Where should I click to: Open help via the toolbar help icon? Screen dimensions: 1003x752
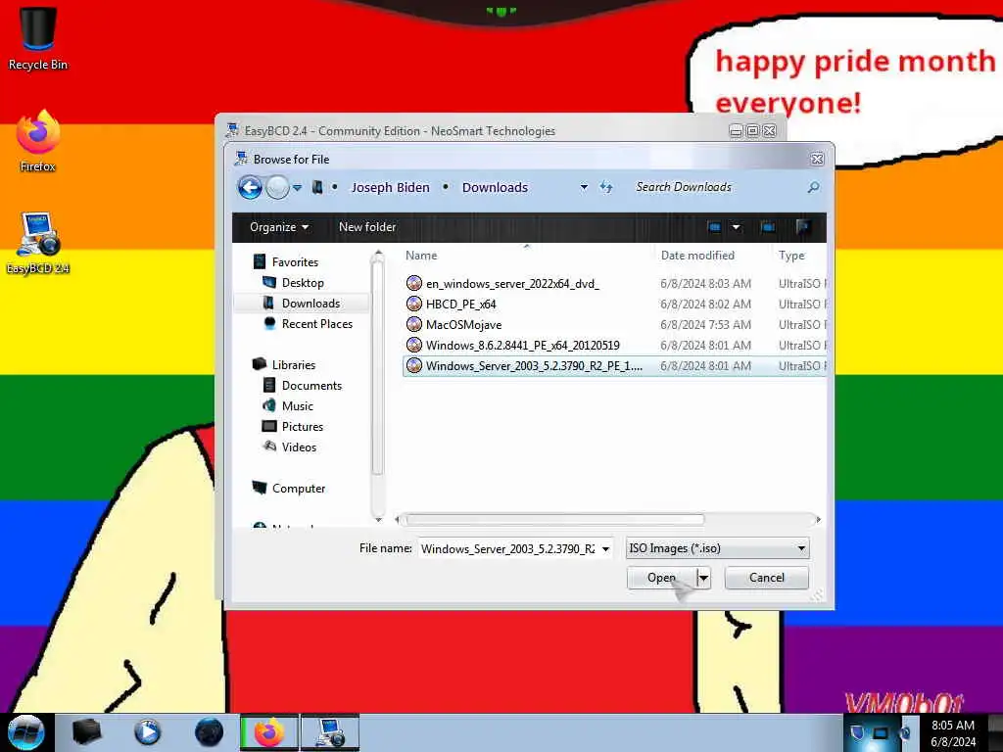803,227
